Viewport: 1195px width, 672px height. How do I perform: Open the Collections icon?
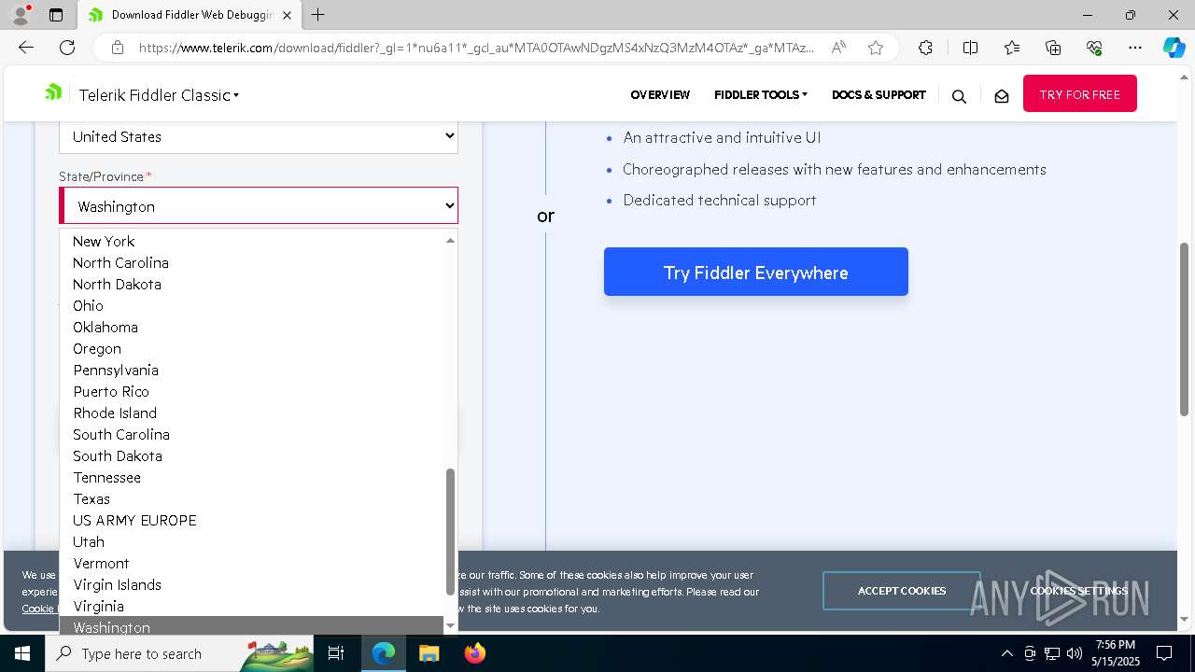(x=1053, y=48)
